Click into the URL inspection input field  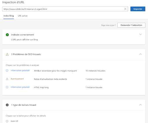[x=63, y=9]
